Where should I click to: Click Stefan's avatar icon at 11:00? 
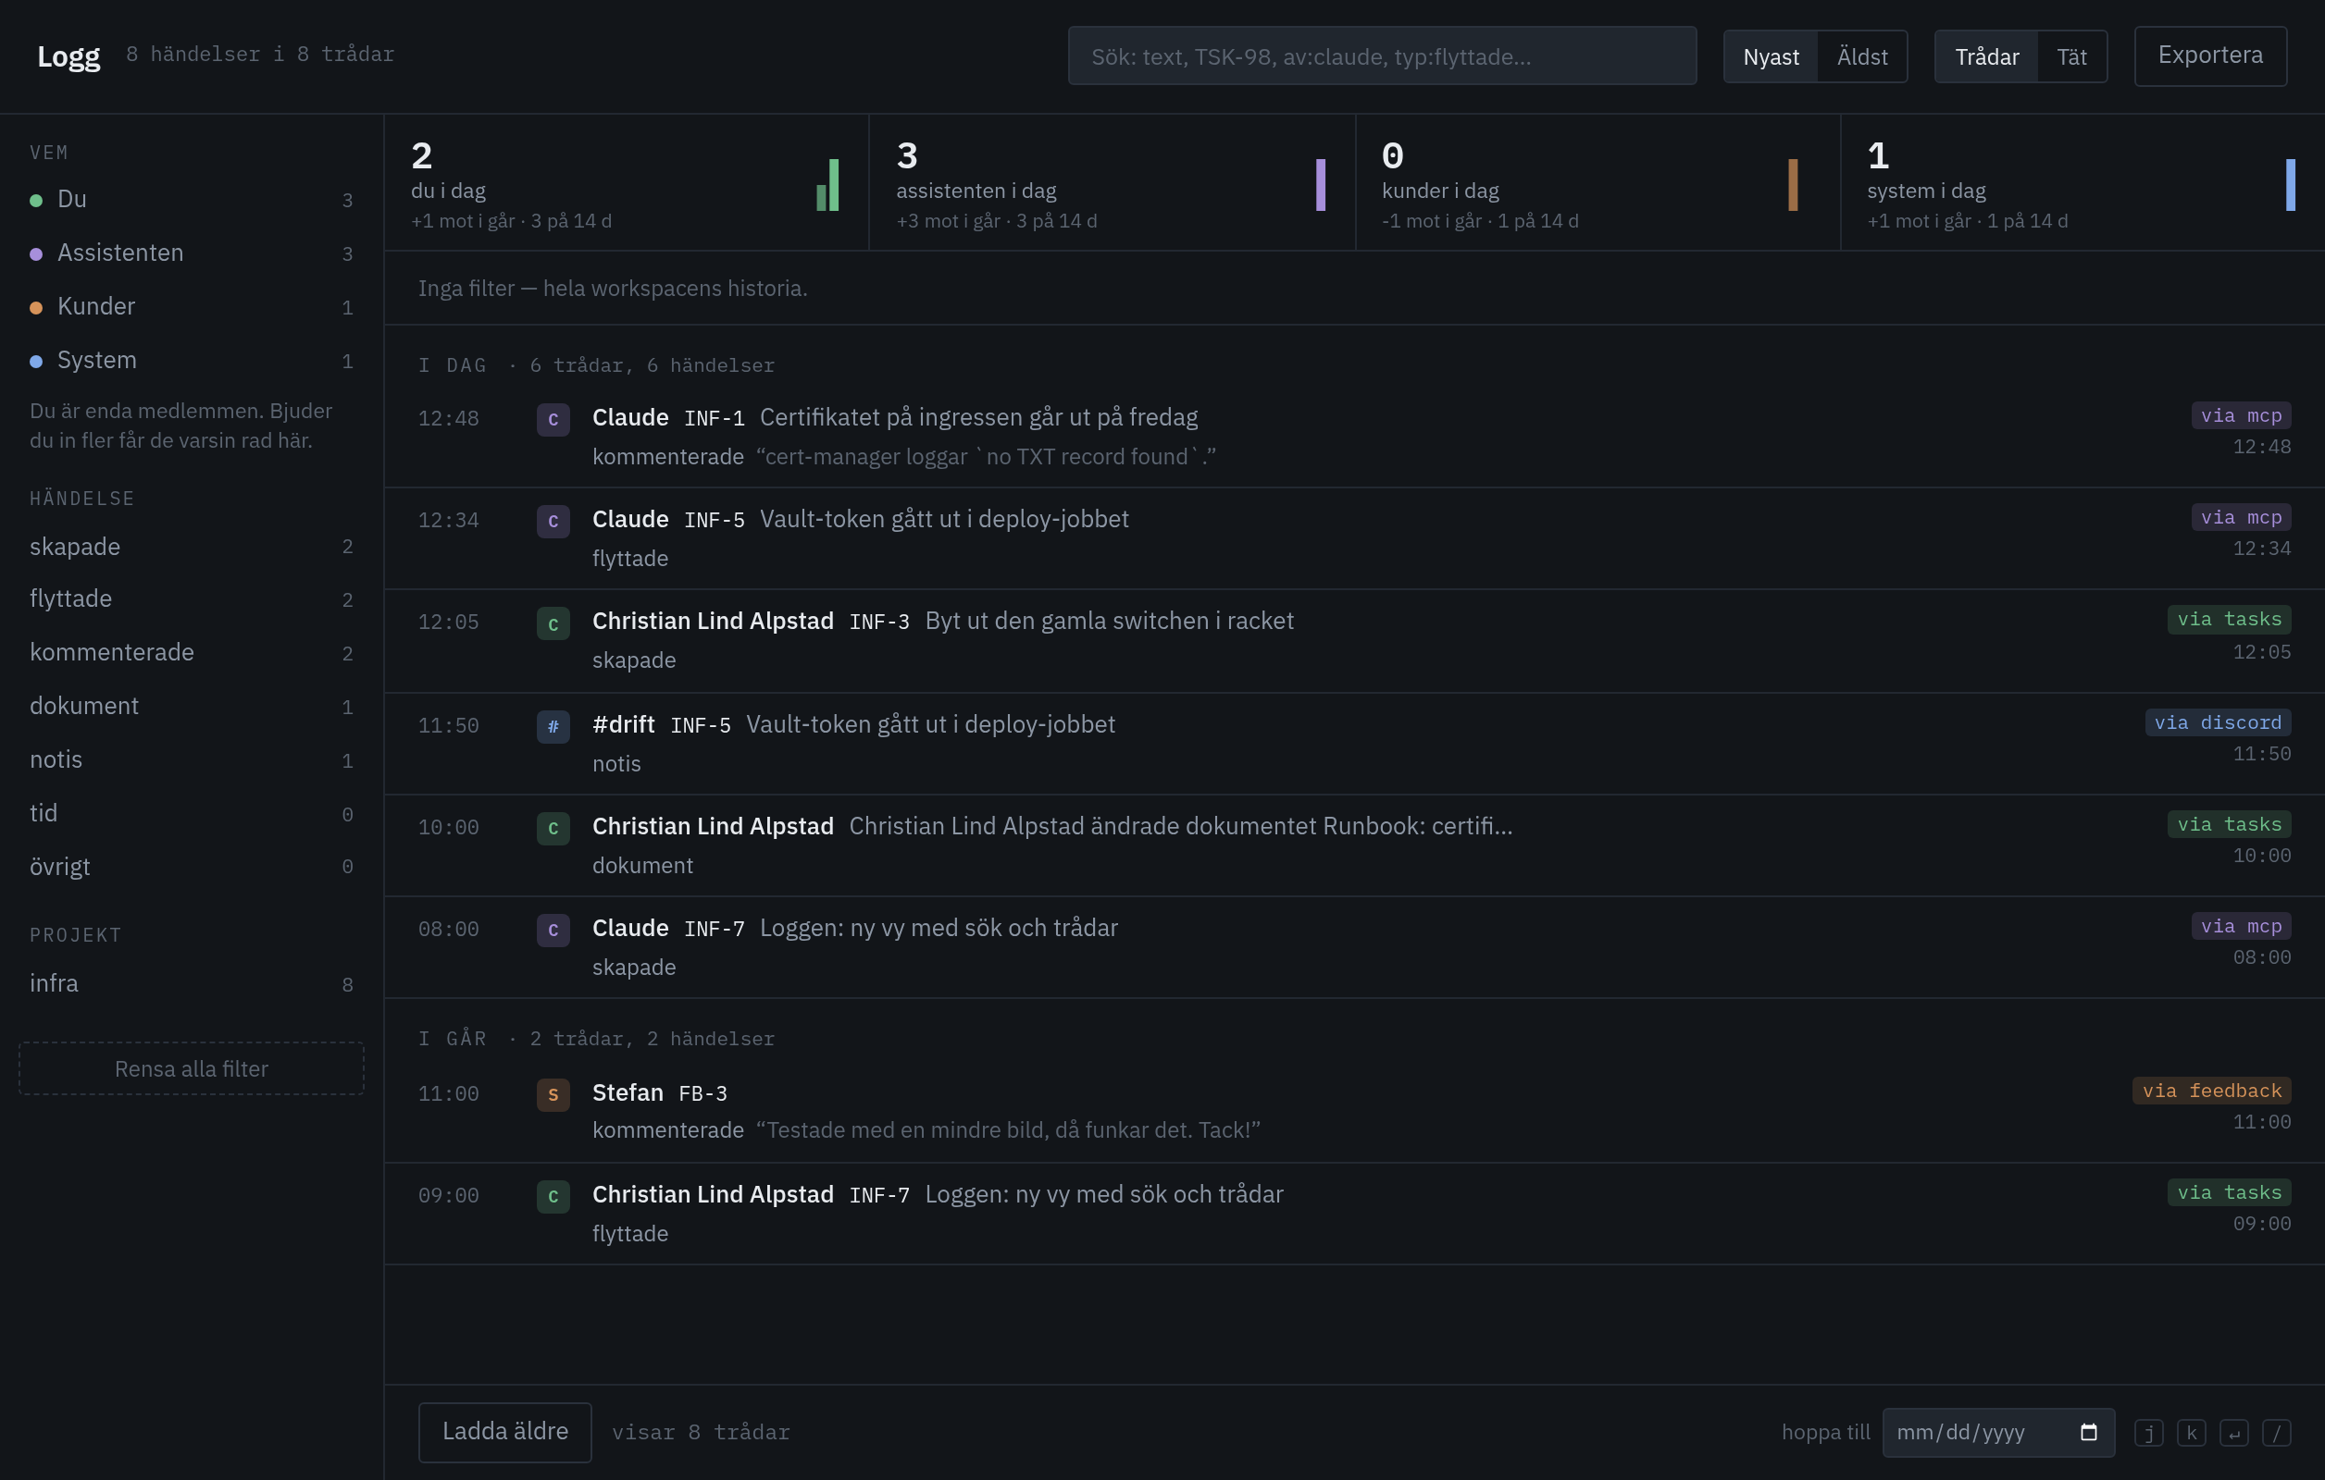[553, 1094]
